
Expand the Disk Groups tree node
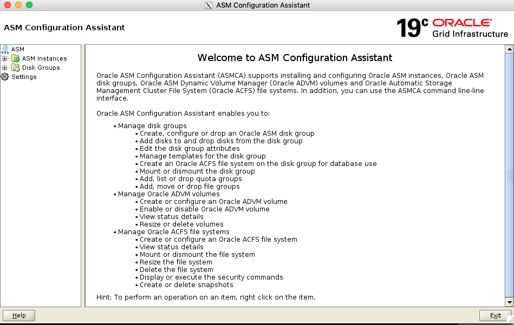click(x=4, y=68)
